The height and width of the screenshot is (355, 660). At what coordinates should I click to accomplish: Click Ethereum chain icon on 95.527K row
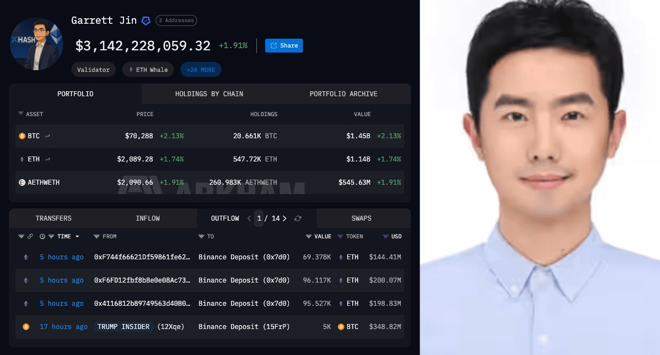[26, 304]
